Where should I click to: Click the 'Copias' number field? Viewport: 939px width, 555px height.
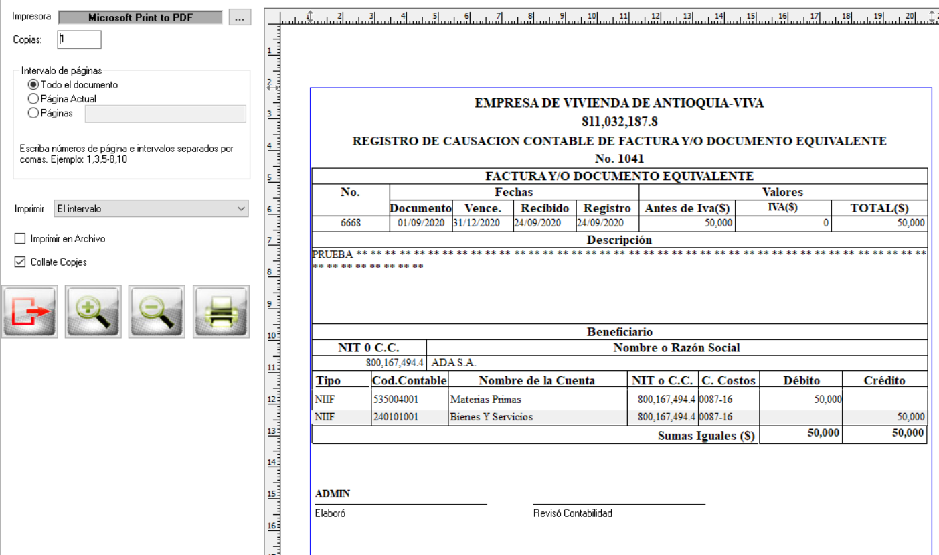pos(79,39)
